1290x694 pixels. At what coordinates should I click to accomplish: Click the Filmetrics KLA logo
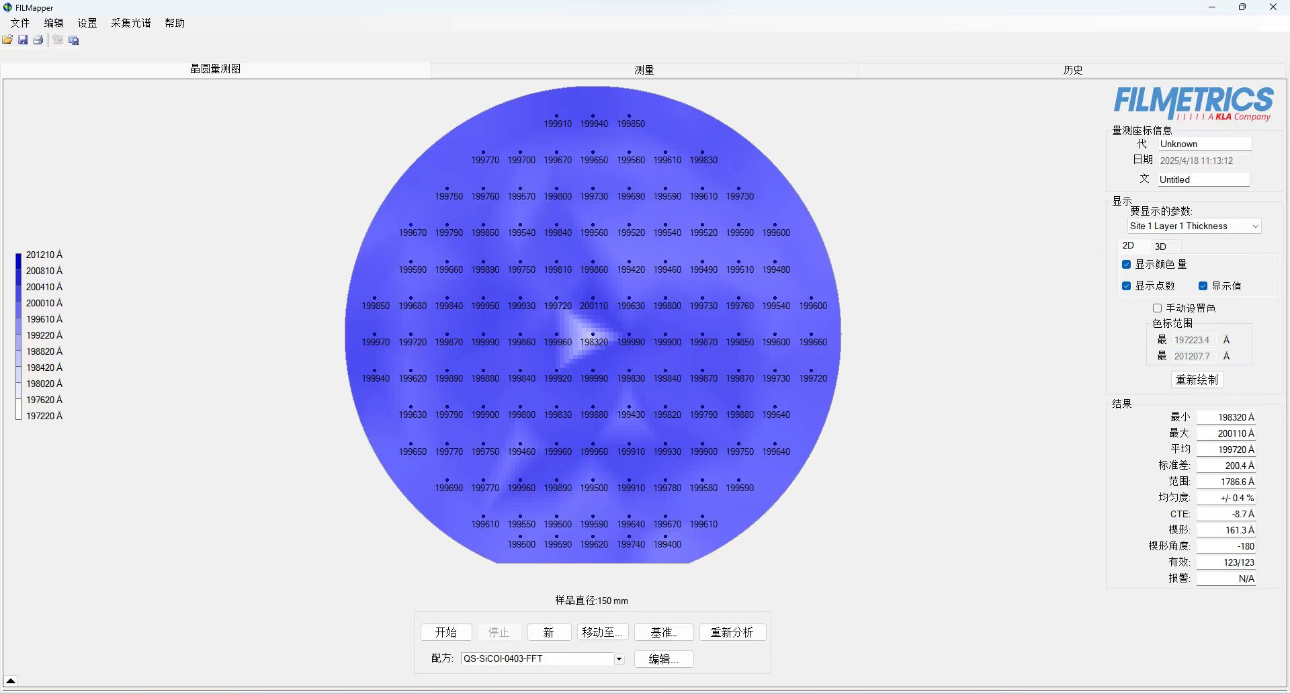point(1193,103)
